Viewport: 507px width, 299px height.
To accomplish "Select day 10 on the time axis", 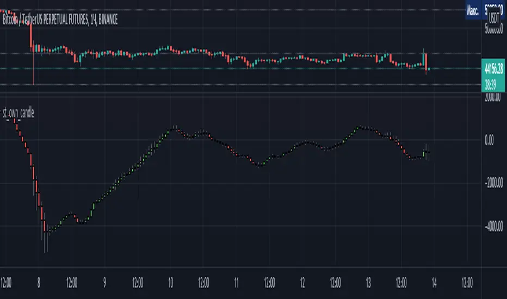I will point(170,283).
